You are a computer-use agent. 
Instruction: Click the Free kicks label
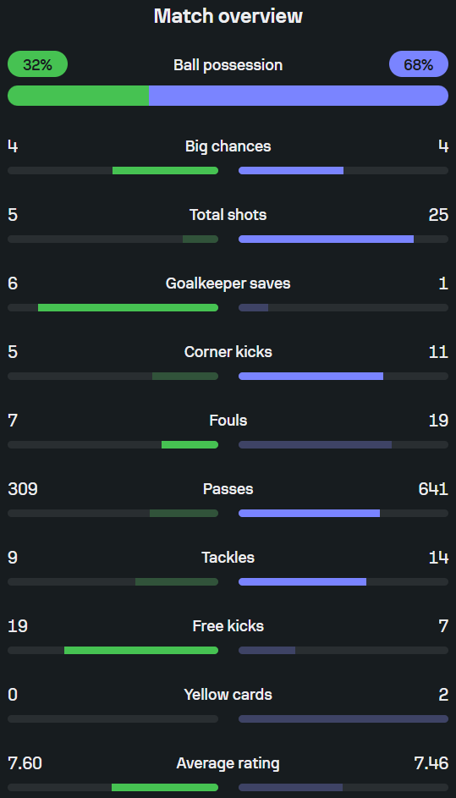[228, 626]
